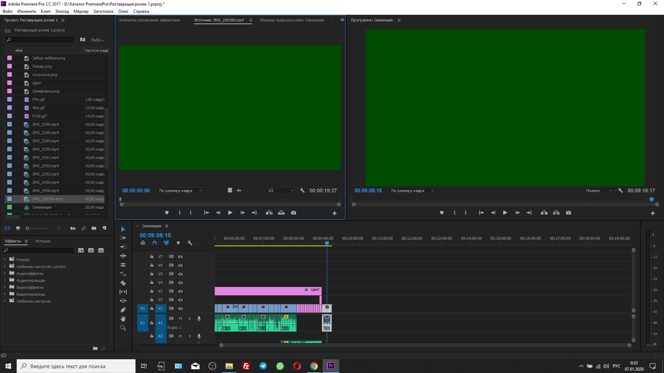Click Find magnifier in Project panel

pyautogui.click(x=84, y=228)
